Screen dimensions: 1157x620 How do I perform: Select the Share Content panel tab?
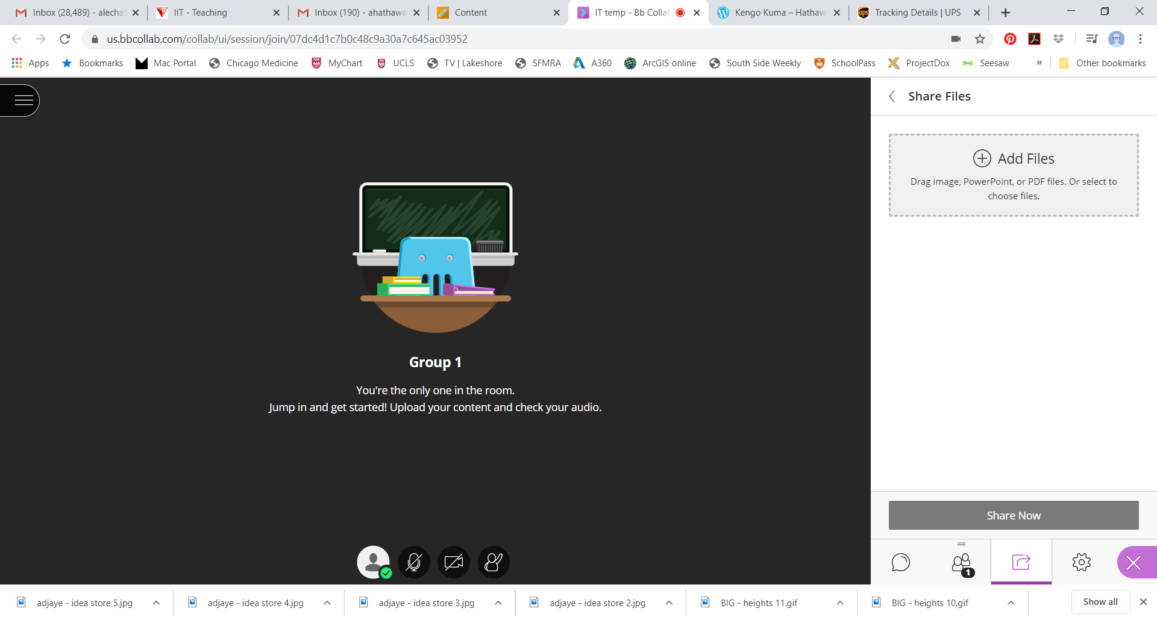1021,562
